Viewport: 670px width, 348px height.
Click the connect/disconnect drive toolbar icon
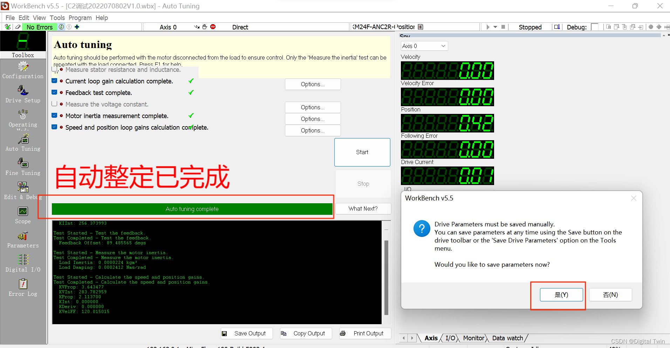8,27
